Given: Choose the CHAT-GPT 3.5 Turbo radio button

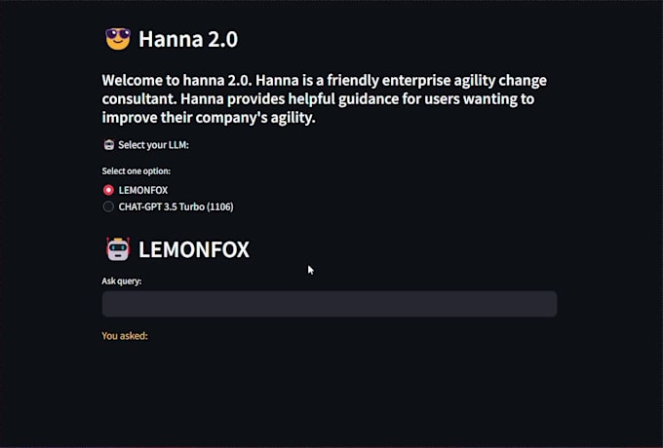Looking at the screenshot, I should (108, 206).
